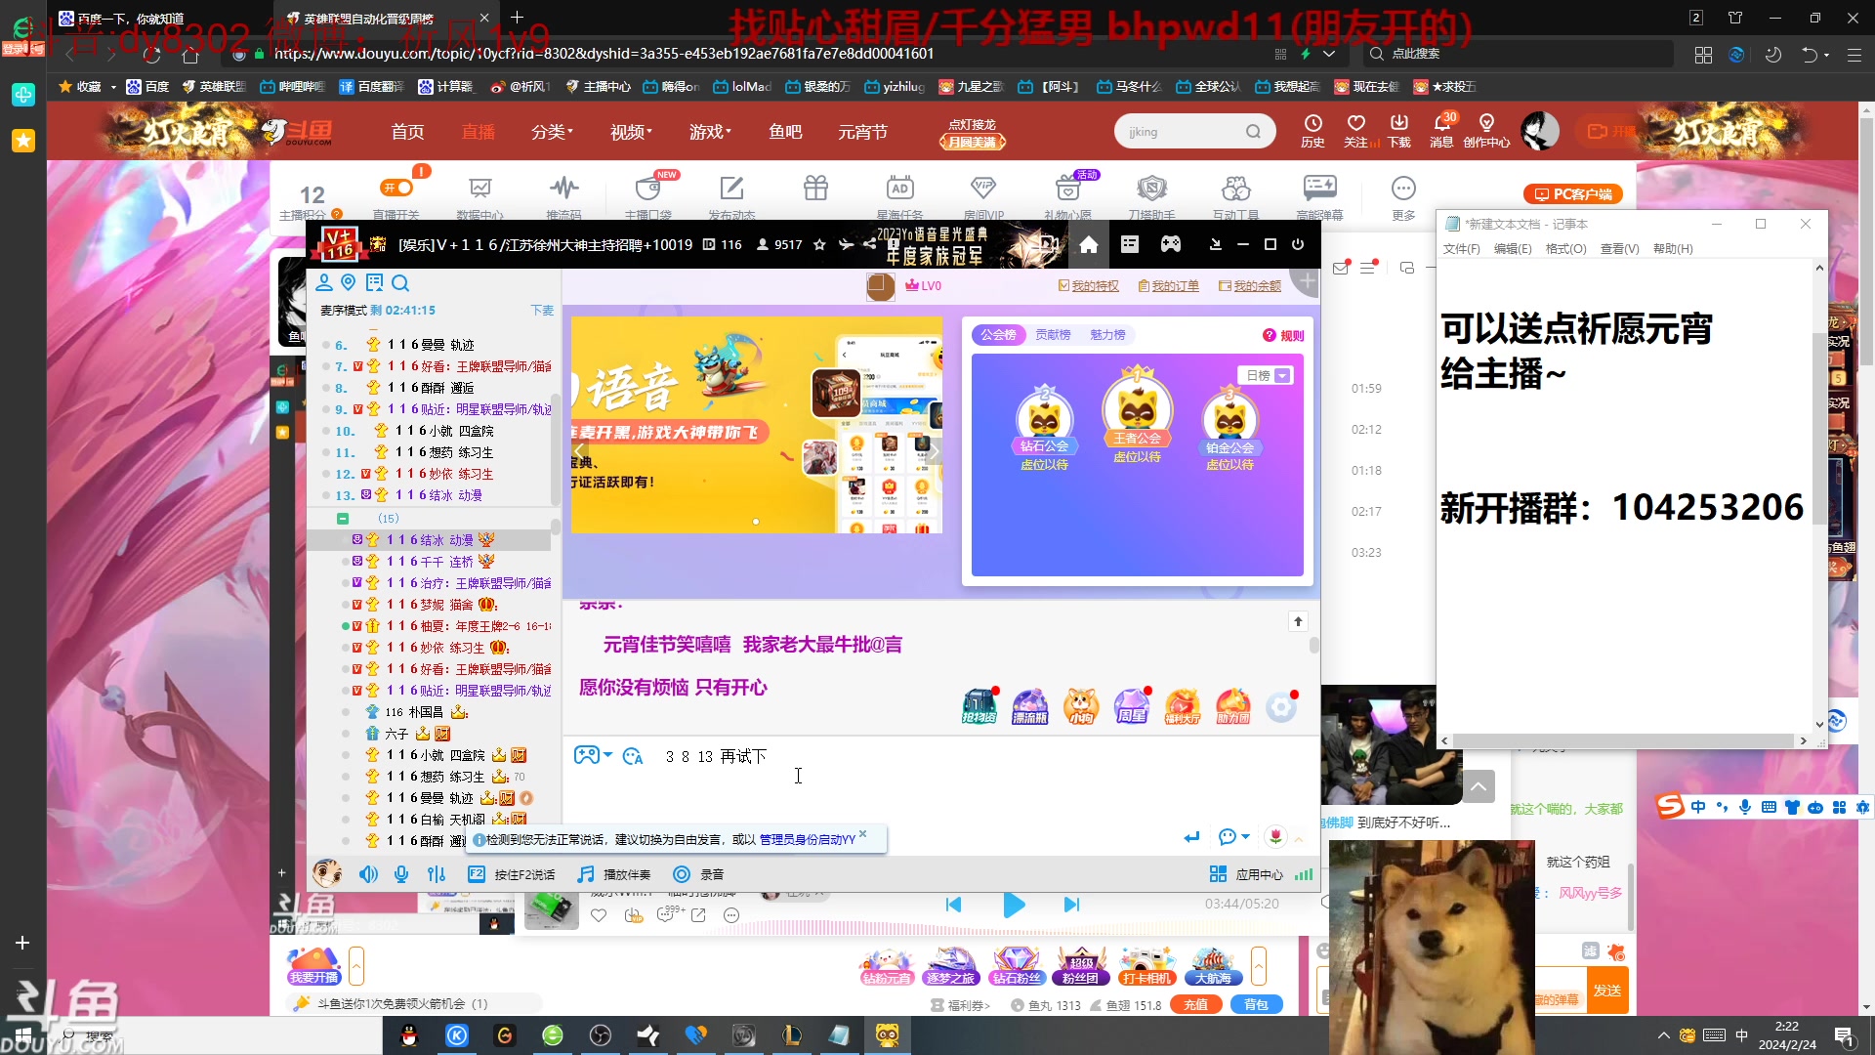Expand the 视频 nav dropdown
Viewport: 1875px width, 1055px height.
click(631, 132)
